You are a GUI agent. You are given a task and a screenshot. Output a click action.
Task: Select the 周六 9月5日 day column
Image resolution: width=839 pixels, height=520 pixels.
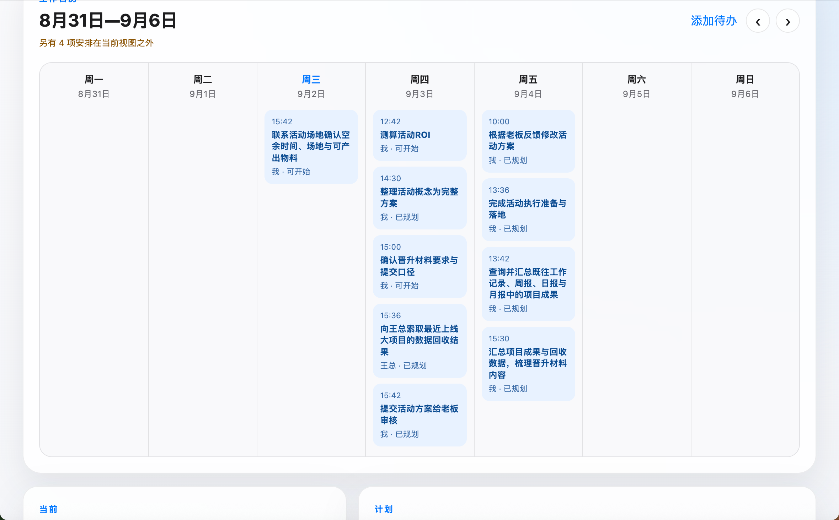[637, 260]
